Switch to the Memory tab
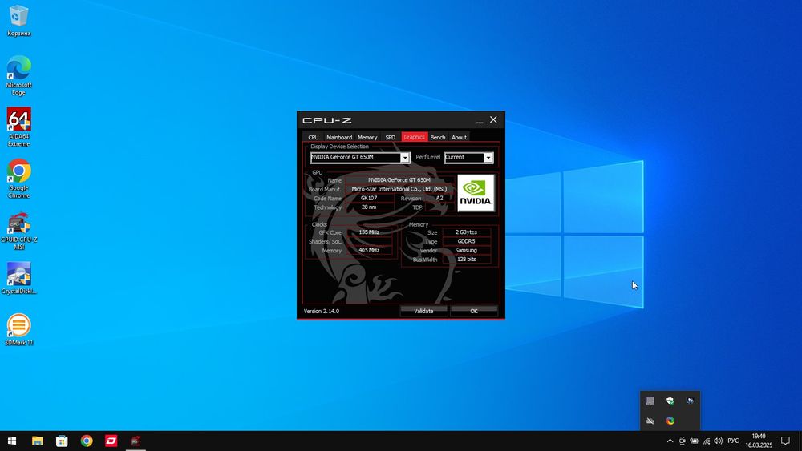 pyautogui.click(x=367, y=138)
